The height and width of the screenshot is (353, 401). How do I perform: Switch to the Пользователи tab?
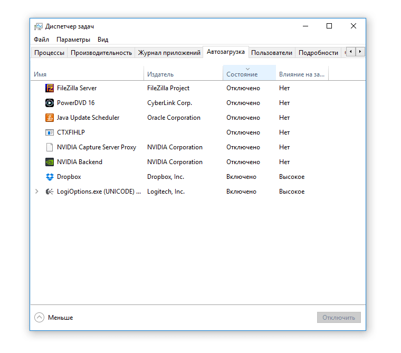pyautogui.click(x=272, y=53)
